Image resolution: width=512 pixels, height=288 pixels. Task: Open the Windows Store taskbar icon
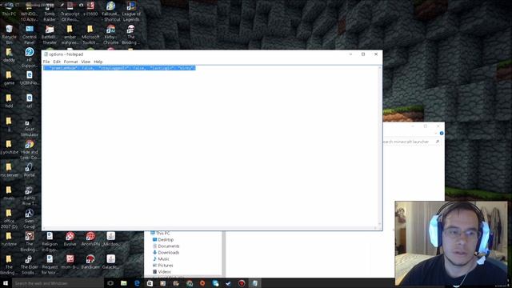tap(150, 283)
